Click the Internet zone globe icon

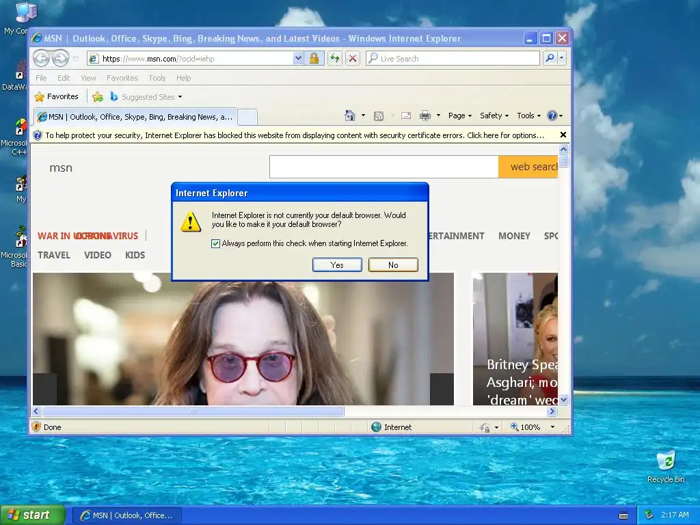point(377,427)
